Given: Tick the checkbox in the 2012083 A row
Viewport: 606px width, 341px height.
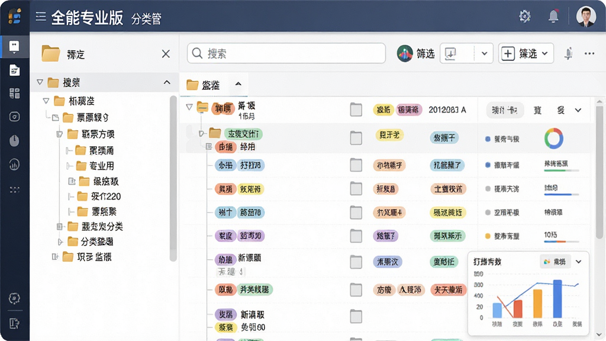Looking at the screenshot, I should click(x=356, y=110).
